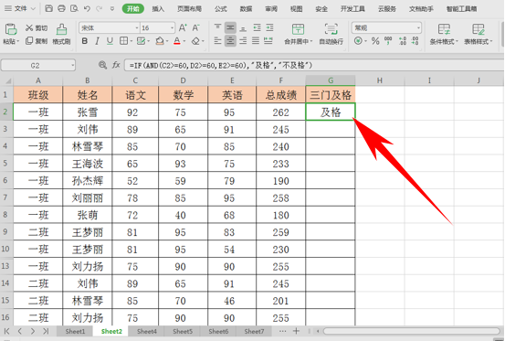Go to first sheet navigation arrow
Screen dimensions: 505x341
pos(6,331)
